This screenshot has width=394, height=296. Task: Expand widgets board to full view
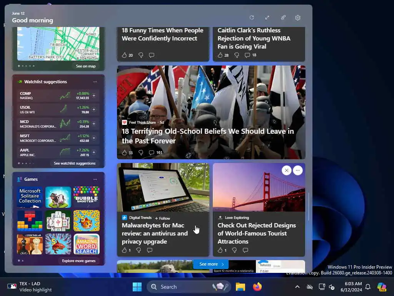pos(267,18)
